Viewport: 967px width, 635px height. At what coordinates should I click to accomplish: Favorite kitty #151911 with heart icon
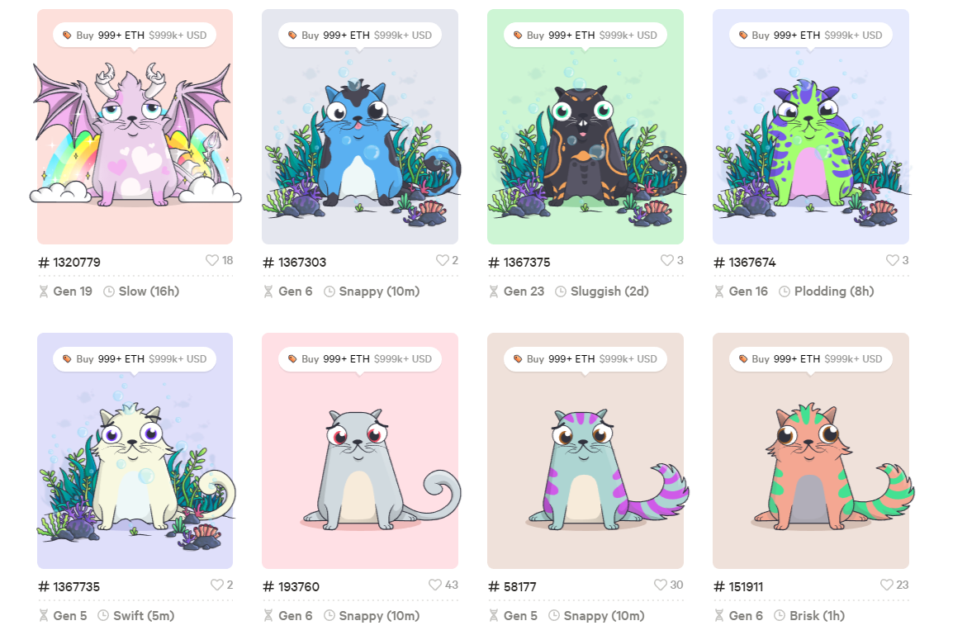point(886,585)
